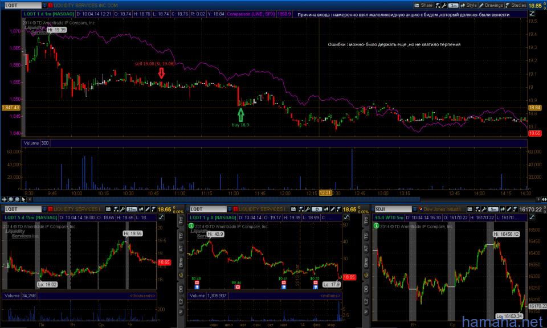Click the red alert icon beside LIQUIDITY SERVICES INC COM
The height and width of the screenshot is (328, 547).
point(51,6)
